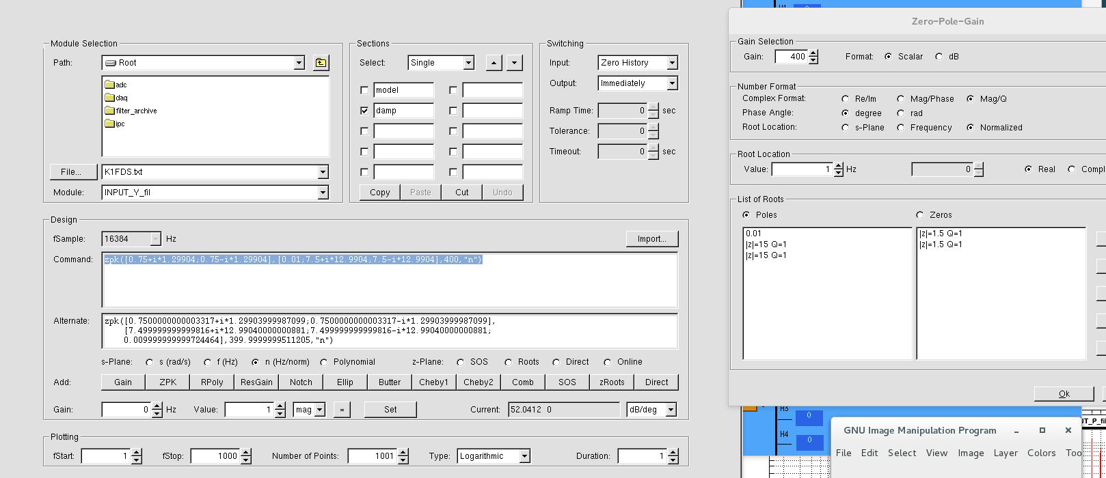Image resolution: width=1106 pixels, height=478 pixels.
Task: Select the daq folder
Action: pos(116,98)
